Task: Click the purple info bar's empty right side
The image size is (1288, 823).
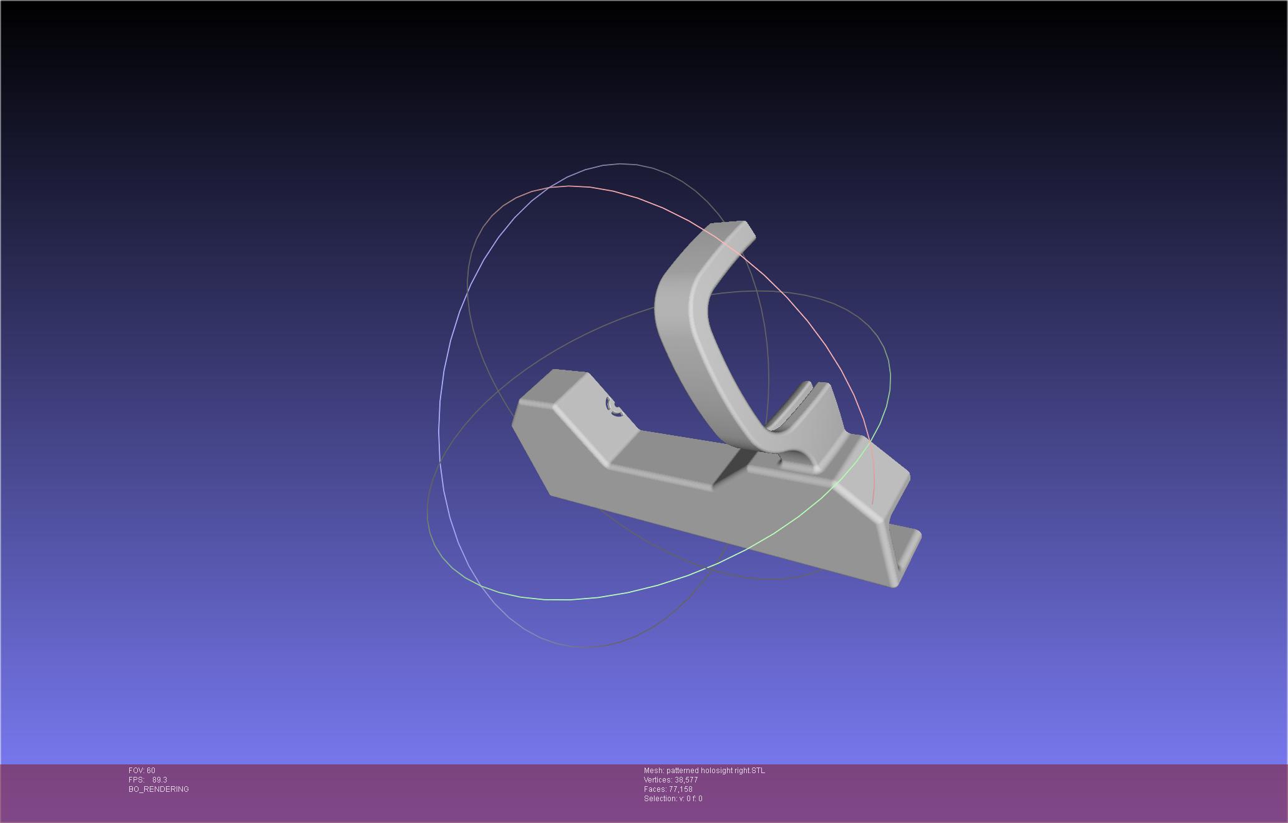Action: [x=1061, y=792]
